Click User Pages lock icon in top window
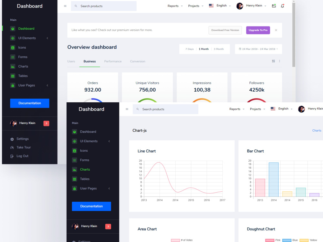Viewport: 323px width, 242px height. tap(13, 86)
